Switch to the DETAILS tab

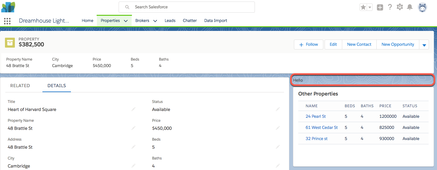pos(57,86)
